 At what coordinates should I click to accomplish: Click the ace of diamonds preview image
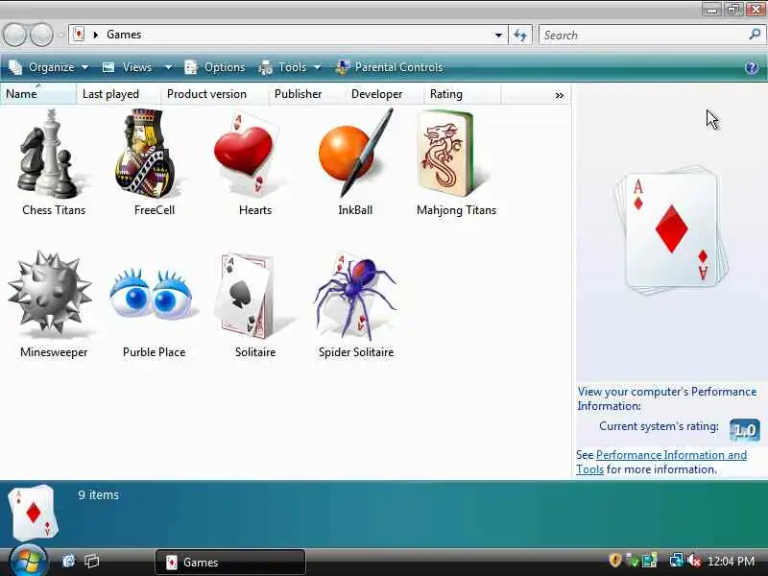[671, 230]
